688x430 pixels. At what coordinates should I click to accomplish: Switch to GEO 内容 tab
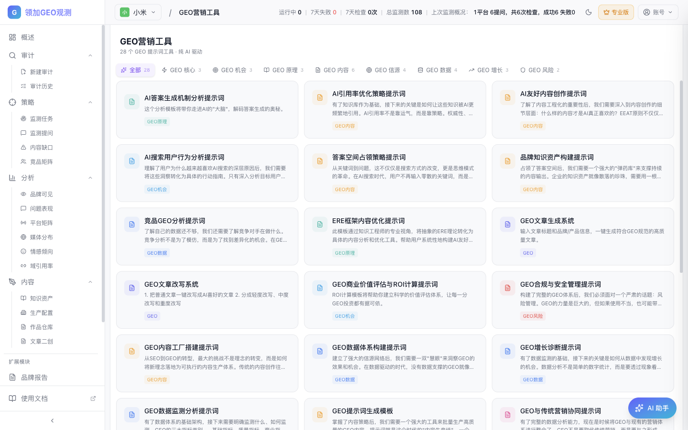point(335,70)
